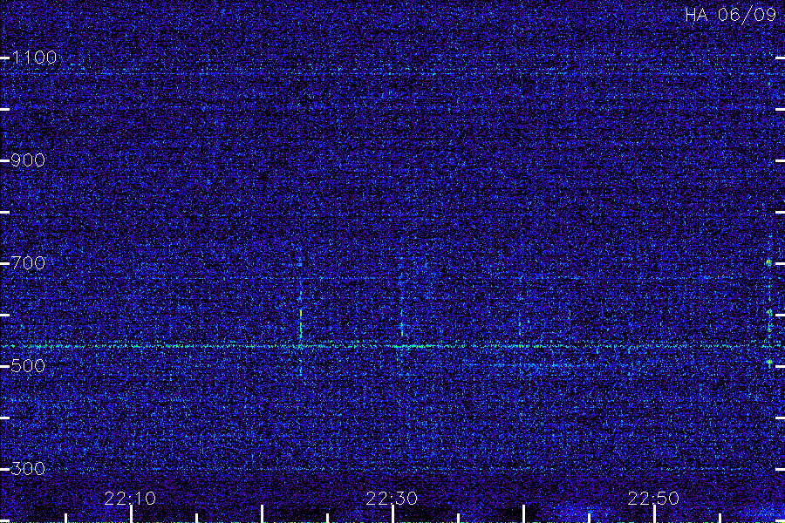
Task: Click the 22:50 time axis label
Action: [654, 499]
